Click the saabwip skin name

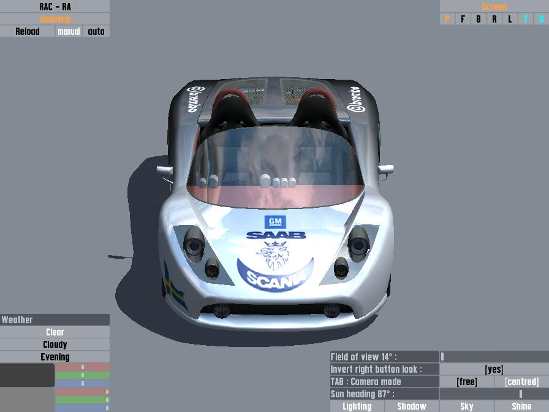55,19
